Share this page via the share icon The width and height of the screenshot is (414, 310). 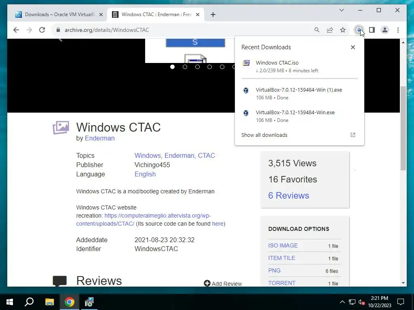pyautogui.click(x=330, y=30)
